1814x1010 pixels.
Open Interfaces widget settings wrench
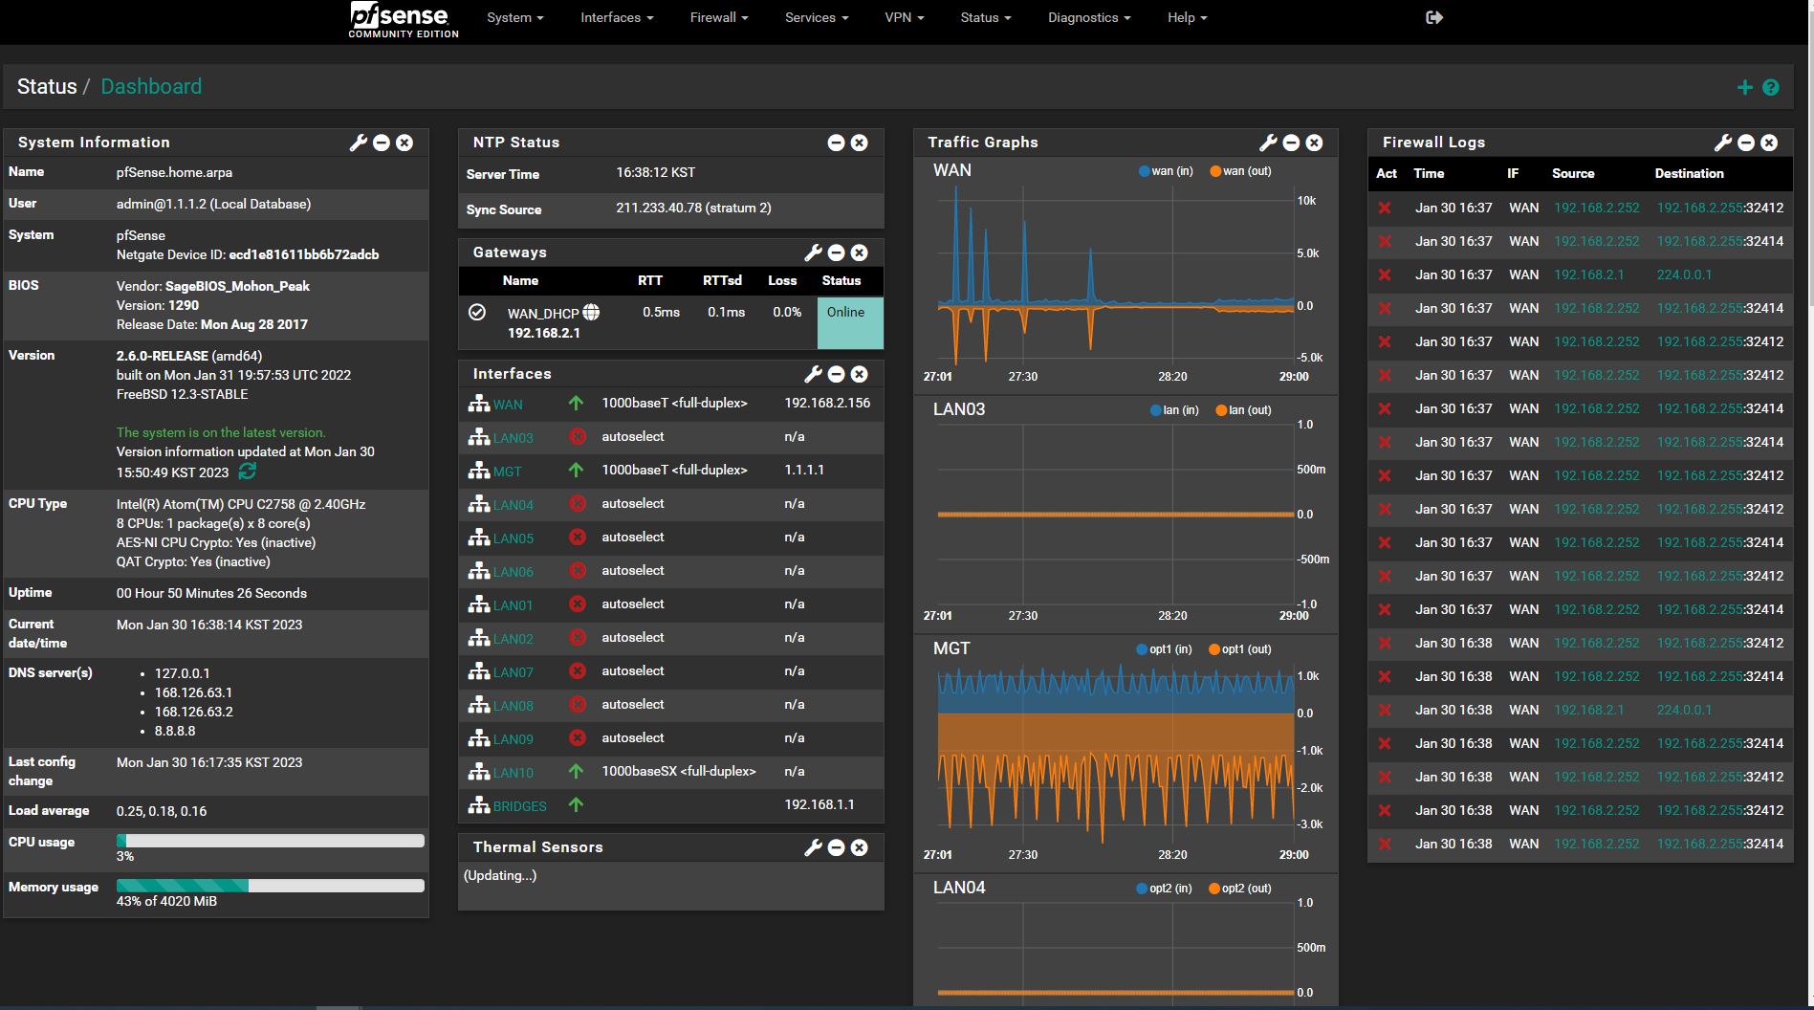coord(813,374)
